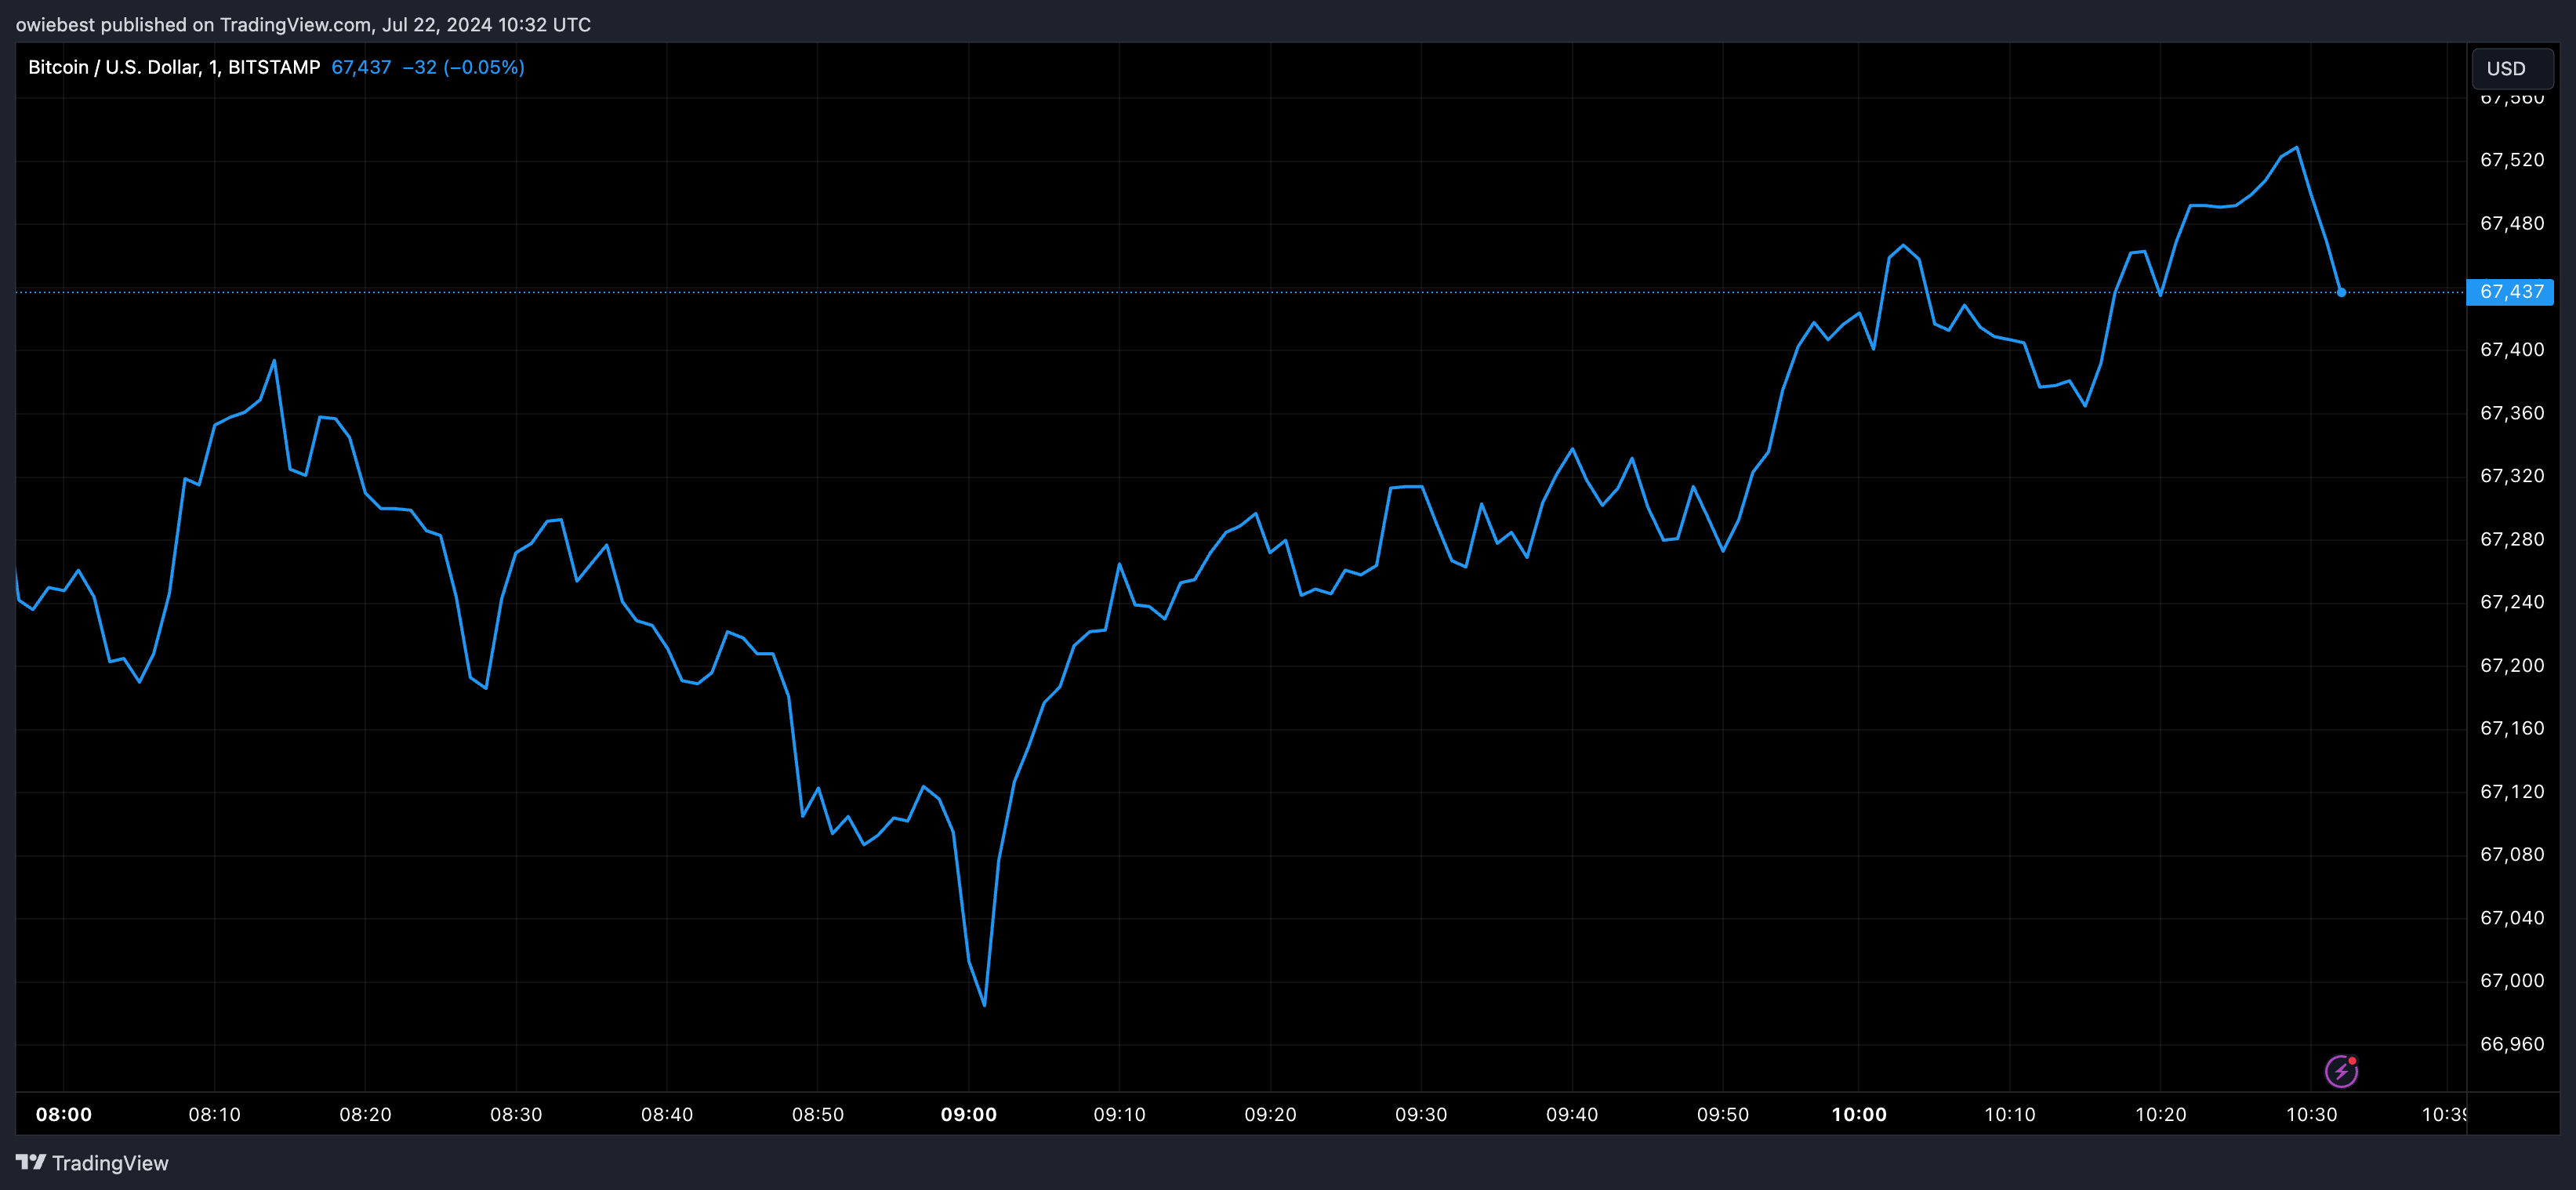
Task: Click the published-by owiebest header text
Action: coord(303,24)
